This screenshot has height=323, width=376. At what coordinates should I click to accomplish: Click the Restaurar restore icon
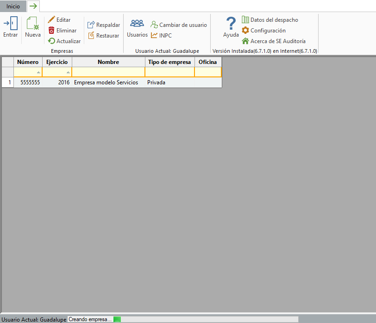(91, 36)
